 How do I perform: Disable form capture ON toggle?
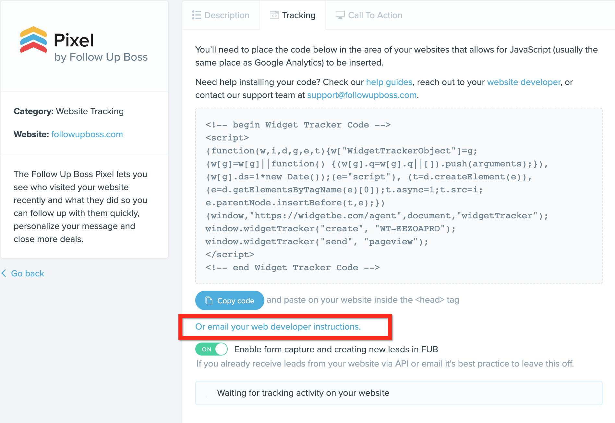211,349
